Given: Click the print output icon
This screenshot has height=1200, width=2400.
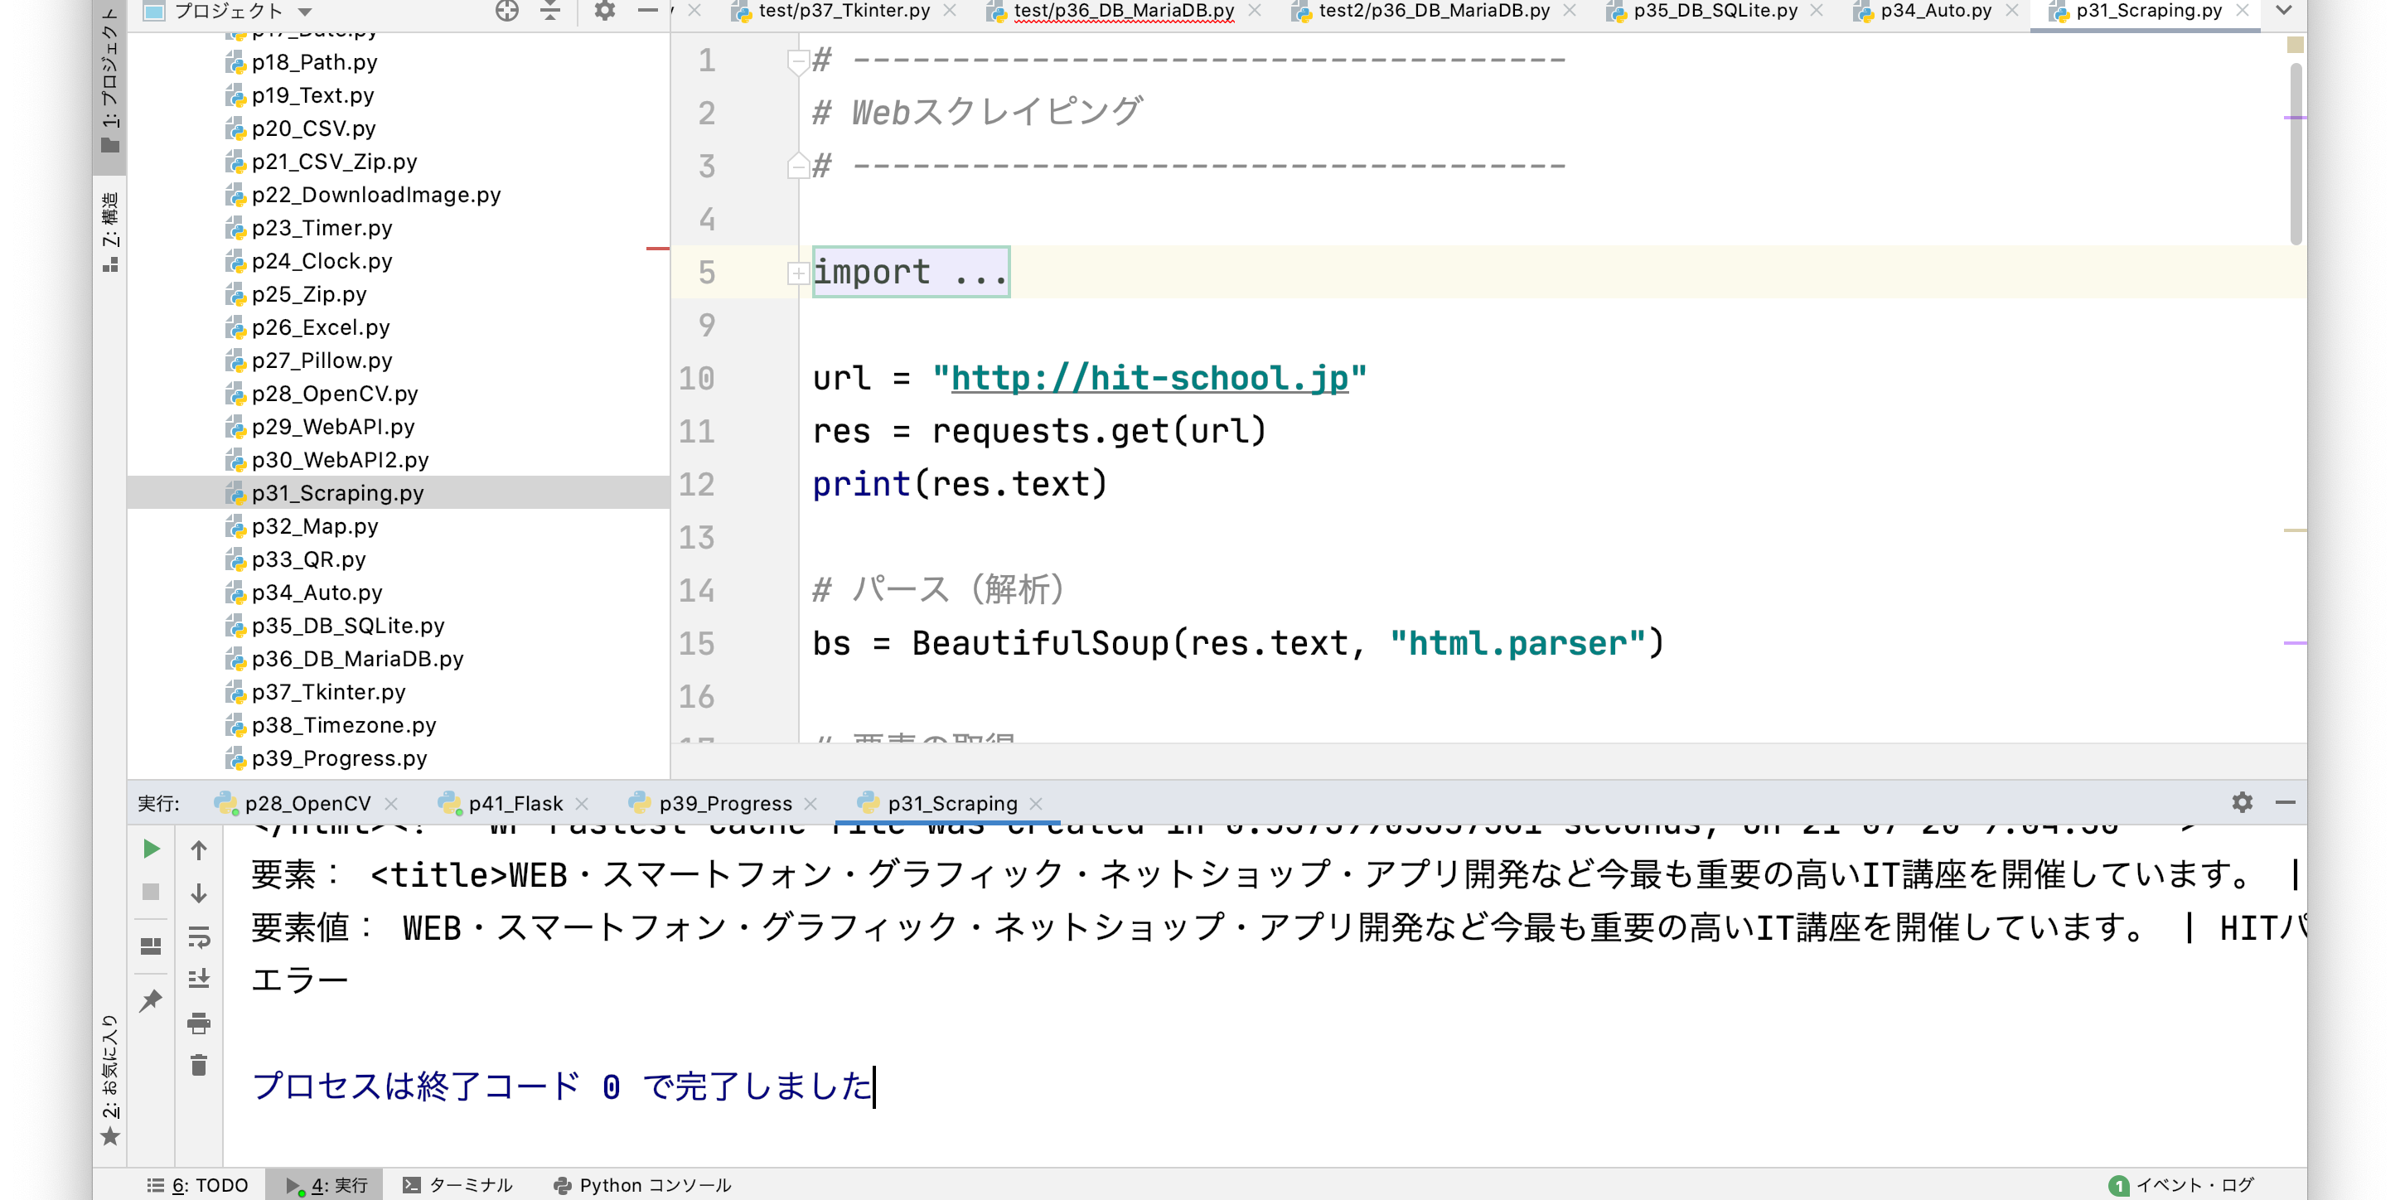Looking at the screenshot, I should click(198, 1023).
